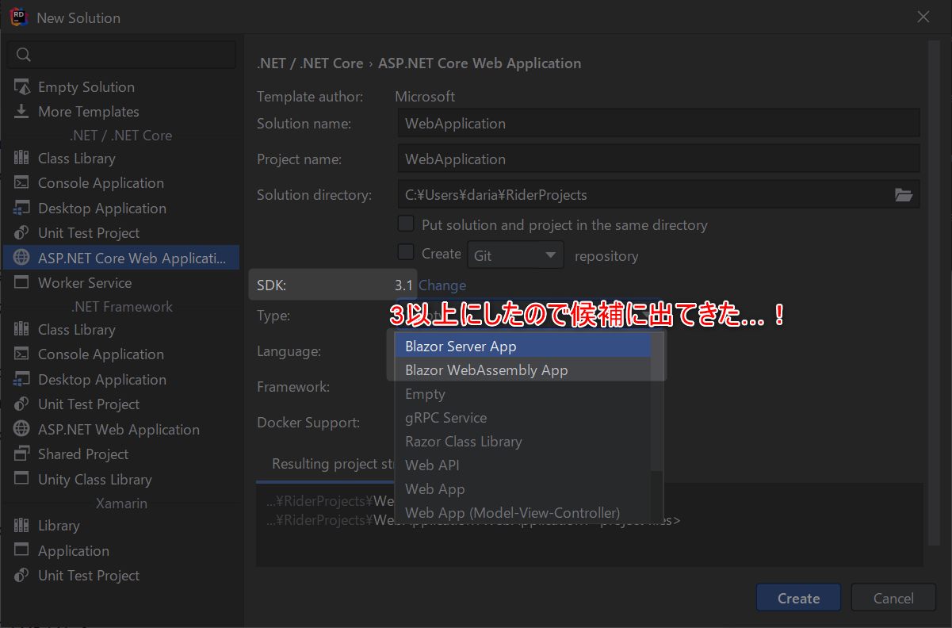Click the Cancel button

[x=893, y=599]
